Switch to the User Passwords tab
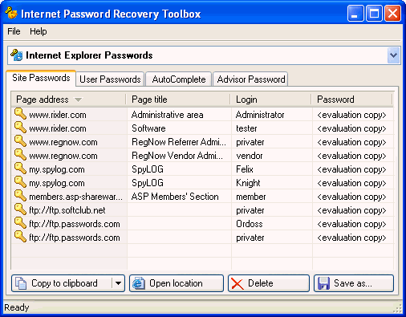This screenshot has width=406, height=317. pyautogui.click(x=110, y=79)
